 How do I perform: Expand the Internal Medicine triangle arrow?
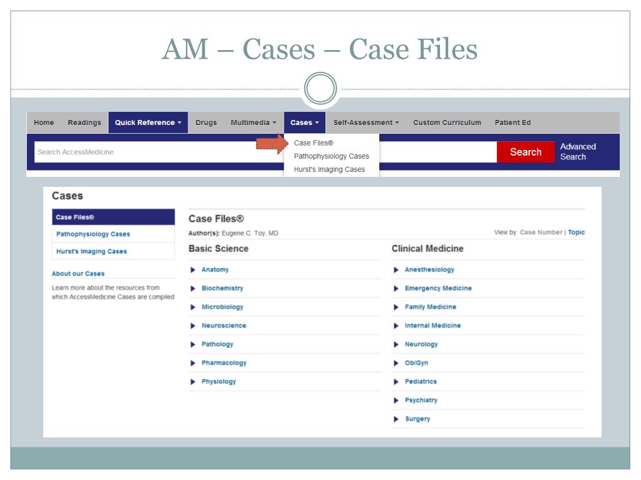pyautogui.click(x=396, y=326)
